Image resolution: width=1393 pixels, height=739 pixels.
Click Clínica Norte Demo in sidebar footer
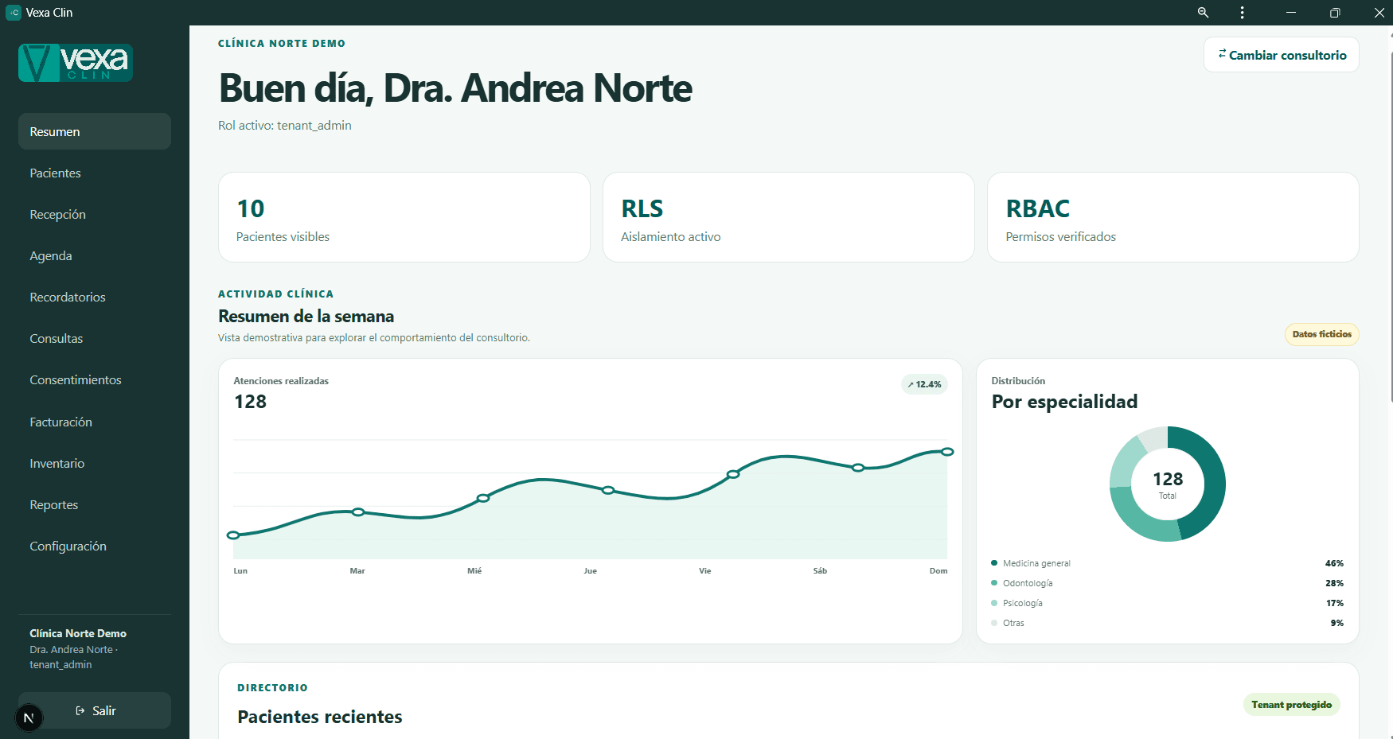pyautogui.click(x=78, y=633)
